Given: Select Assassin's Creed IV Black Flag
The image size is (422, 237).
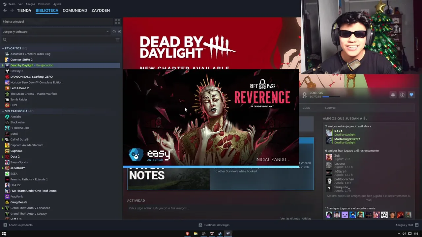Looking at the screenshot, I should 30,54.
